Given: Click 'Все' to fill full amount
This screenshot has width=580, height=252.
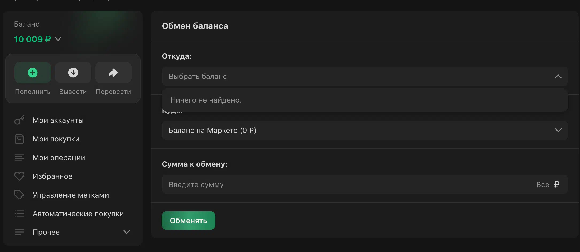Looking at the screenshot, I should [x=543, y=184].
